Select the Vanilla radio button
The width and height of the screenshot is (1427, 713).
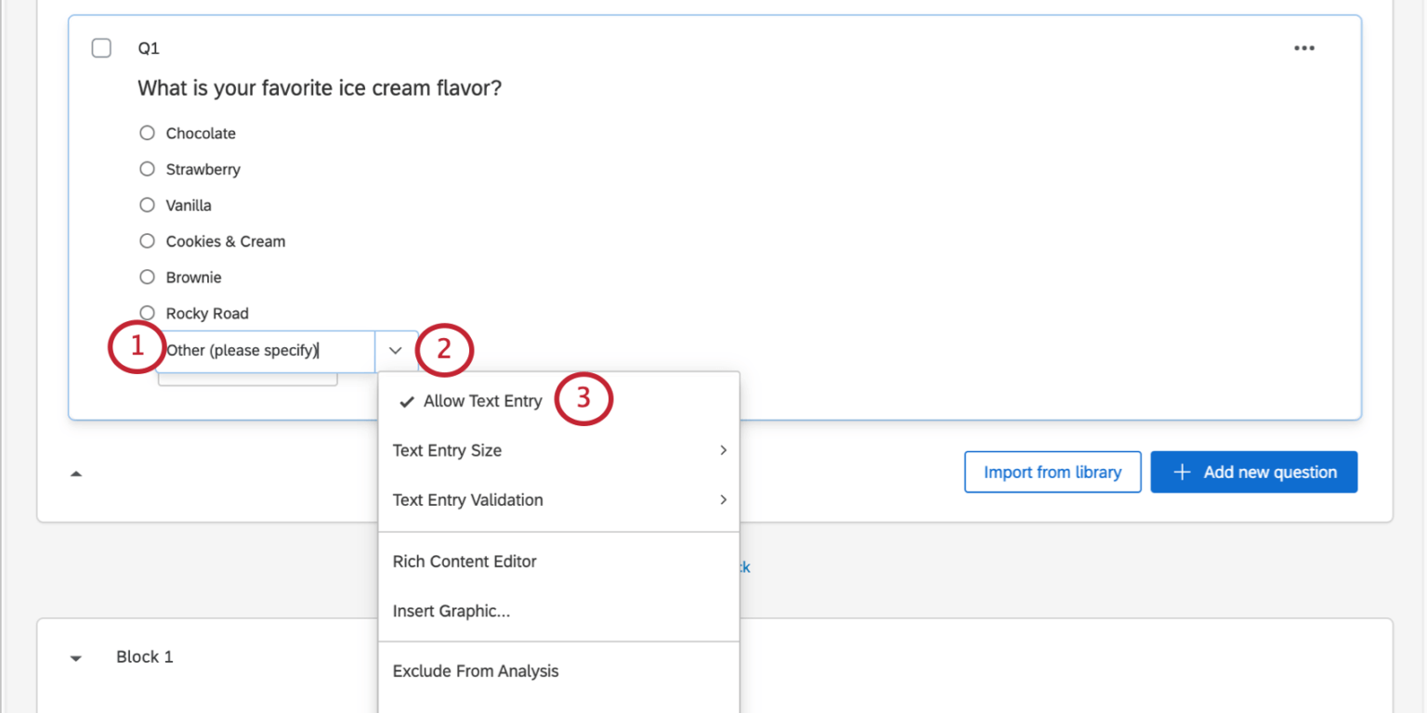[147, 205]
